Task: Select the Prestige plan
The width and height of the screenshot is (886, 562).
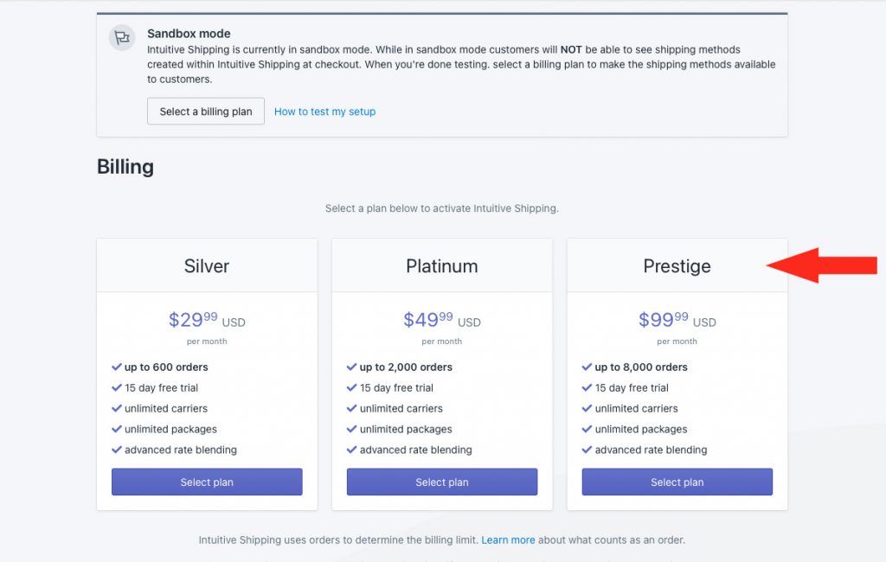Action: pos(677,482)
